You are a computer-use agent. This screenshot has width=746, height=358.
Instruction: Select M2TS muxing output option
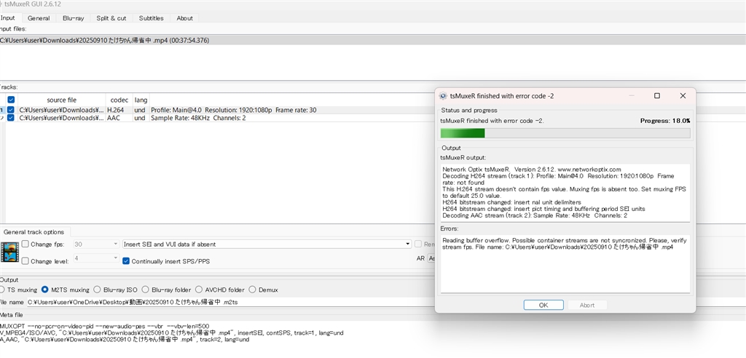[x=44, y=290]
